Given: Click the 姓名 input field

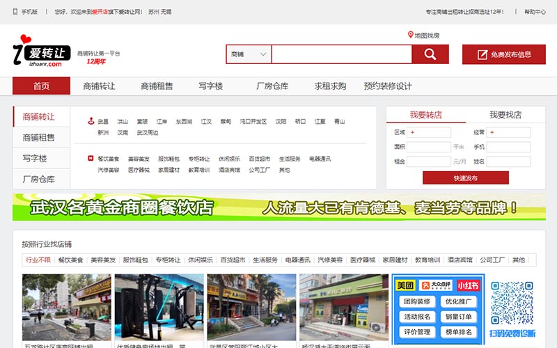Looking at the screenshot, I should (508, 161).
